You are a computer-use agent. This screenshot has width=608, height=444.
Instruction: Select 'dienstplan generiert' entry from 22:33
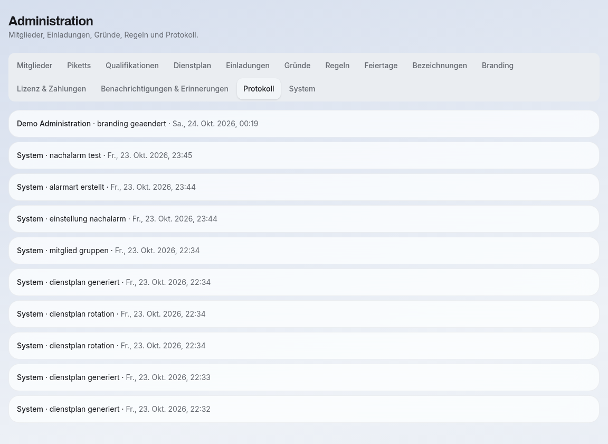click(x=304, y=377)
